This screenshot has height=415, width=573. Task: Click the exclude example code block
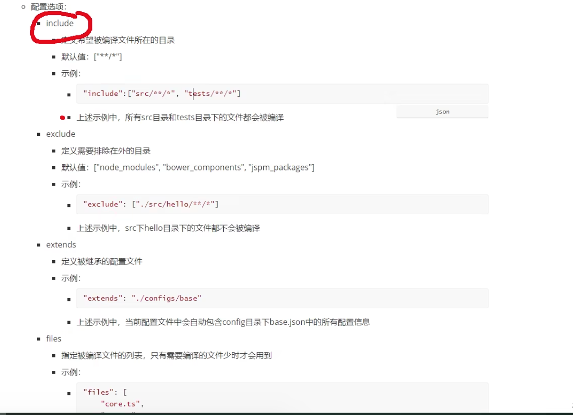(x=282, y=204)
